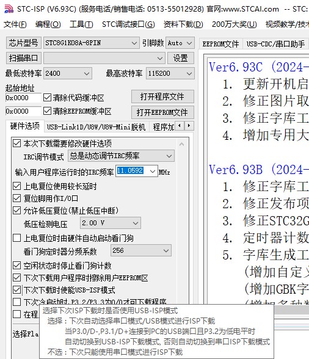Enable 上电复位时由硬件自动启动看门狗 checkbox
This screenshot has width=309, height=359.
[16, 238]
